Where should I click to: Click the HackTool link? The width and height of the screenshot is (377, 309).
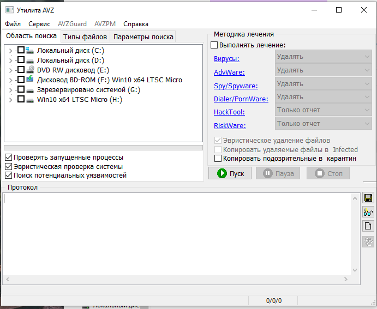click(x=229, y=112)
